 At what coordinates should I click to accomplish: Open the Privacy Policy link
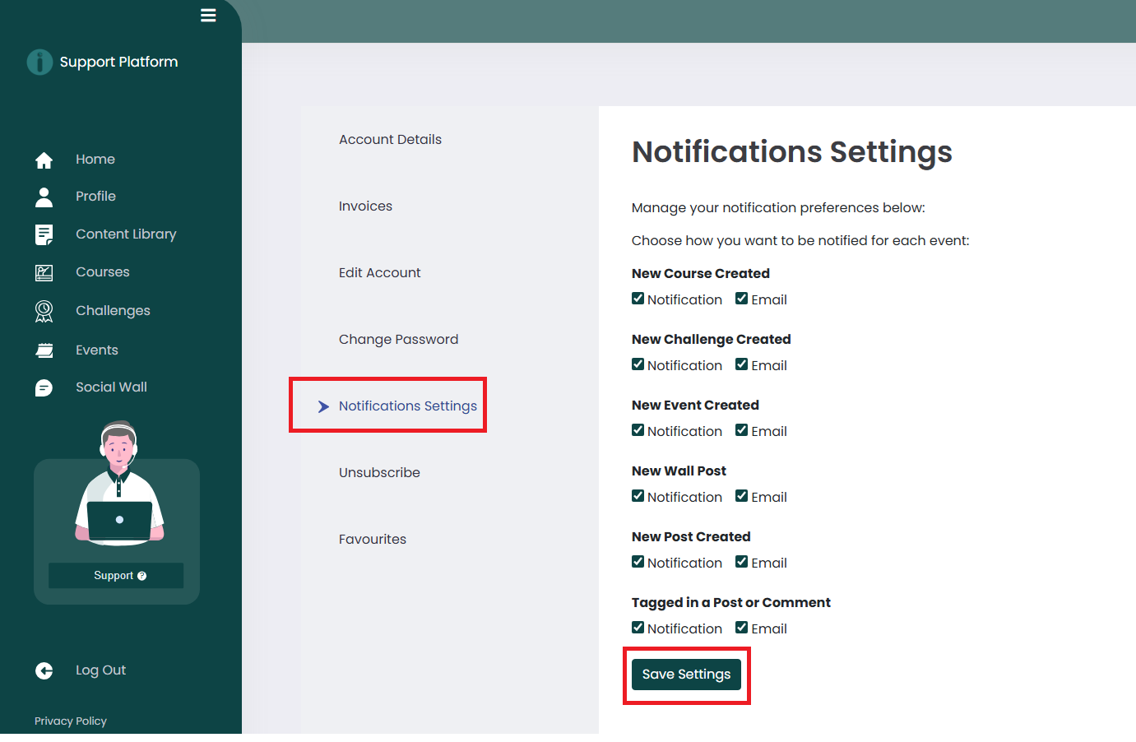pyautogui.click(x=71, y=721)
